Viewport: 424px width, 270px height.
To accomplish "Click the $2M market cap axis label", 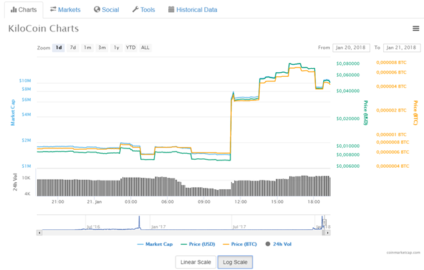I will tap(26, 140).
